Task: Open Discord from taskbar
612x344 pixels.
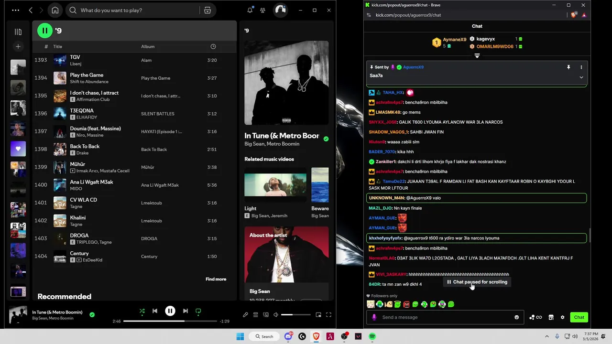Action: [288, 336]
